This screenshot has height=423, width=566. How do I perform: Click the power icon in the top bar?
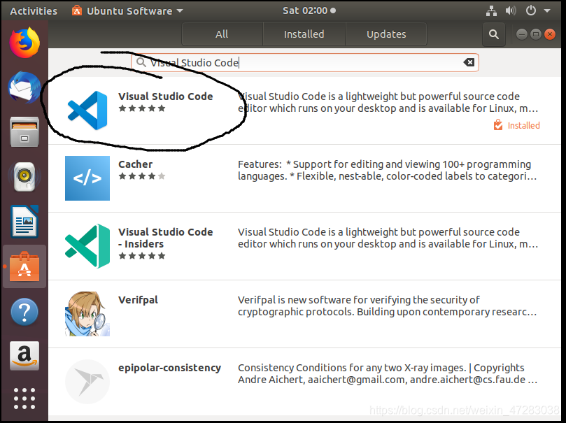pos(530,10)
